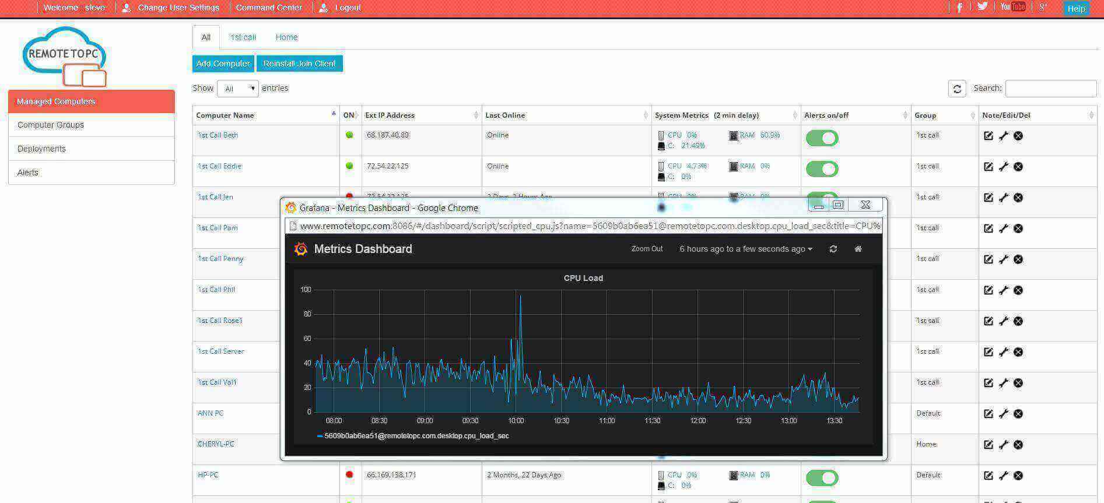Open the Show entries dropdown

click(237, 89)
